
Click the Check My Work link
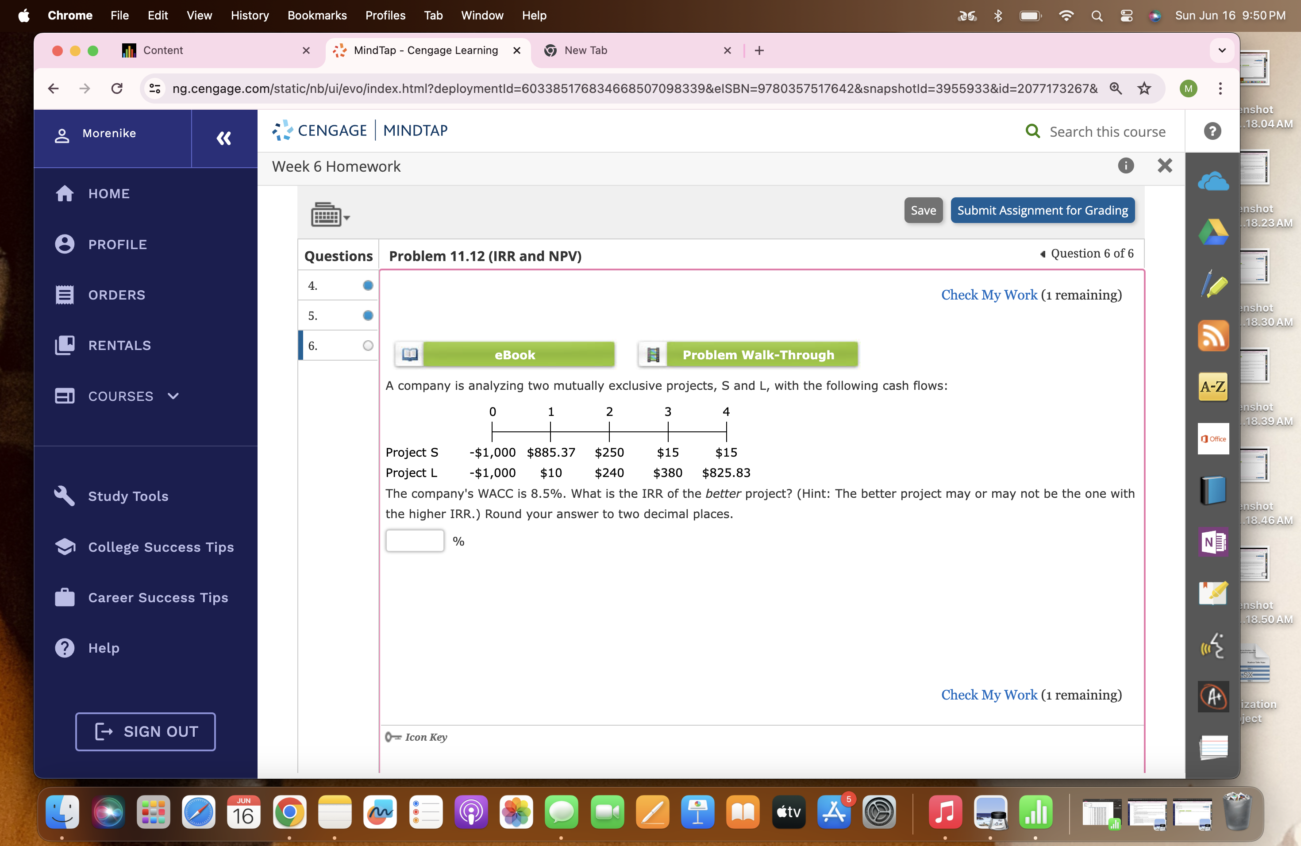[x=989, y=295]
